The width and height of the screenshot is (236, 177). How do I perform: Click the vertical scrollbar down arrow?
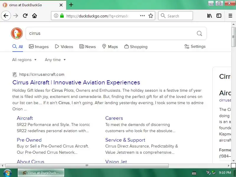click(233, 161)
